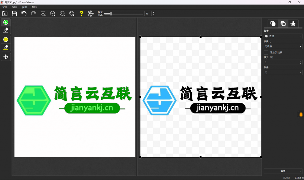Fit the image to the window
The image size is (304, 180).
coord(72,14)
